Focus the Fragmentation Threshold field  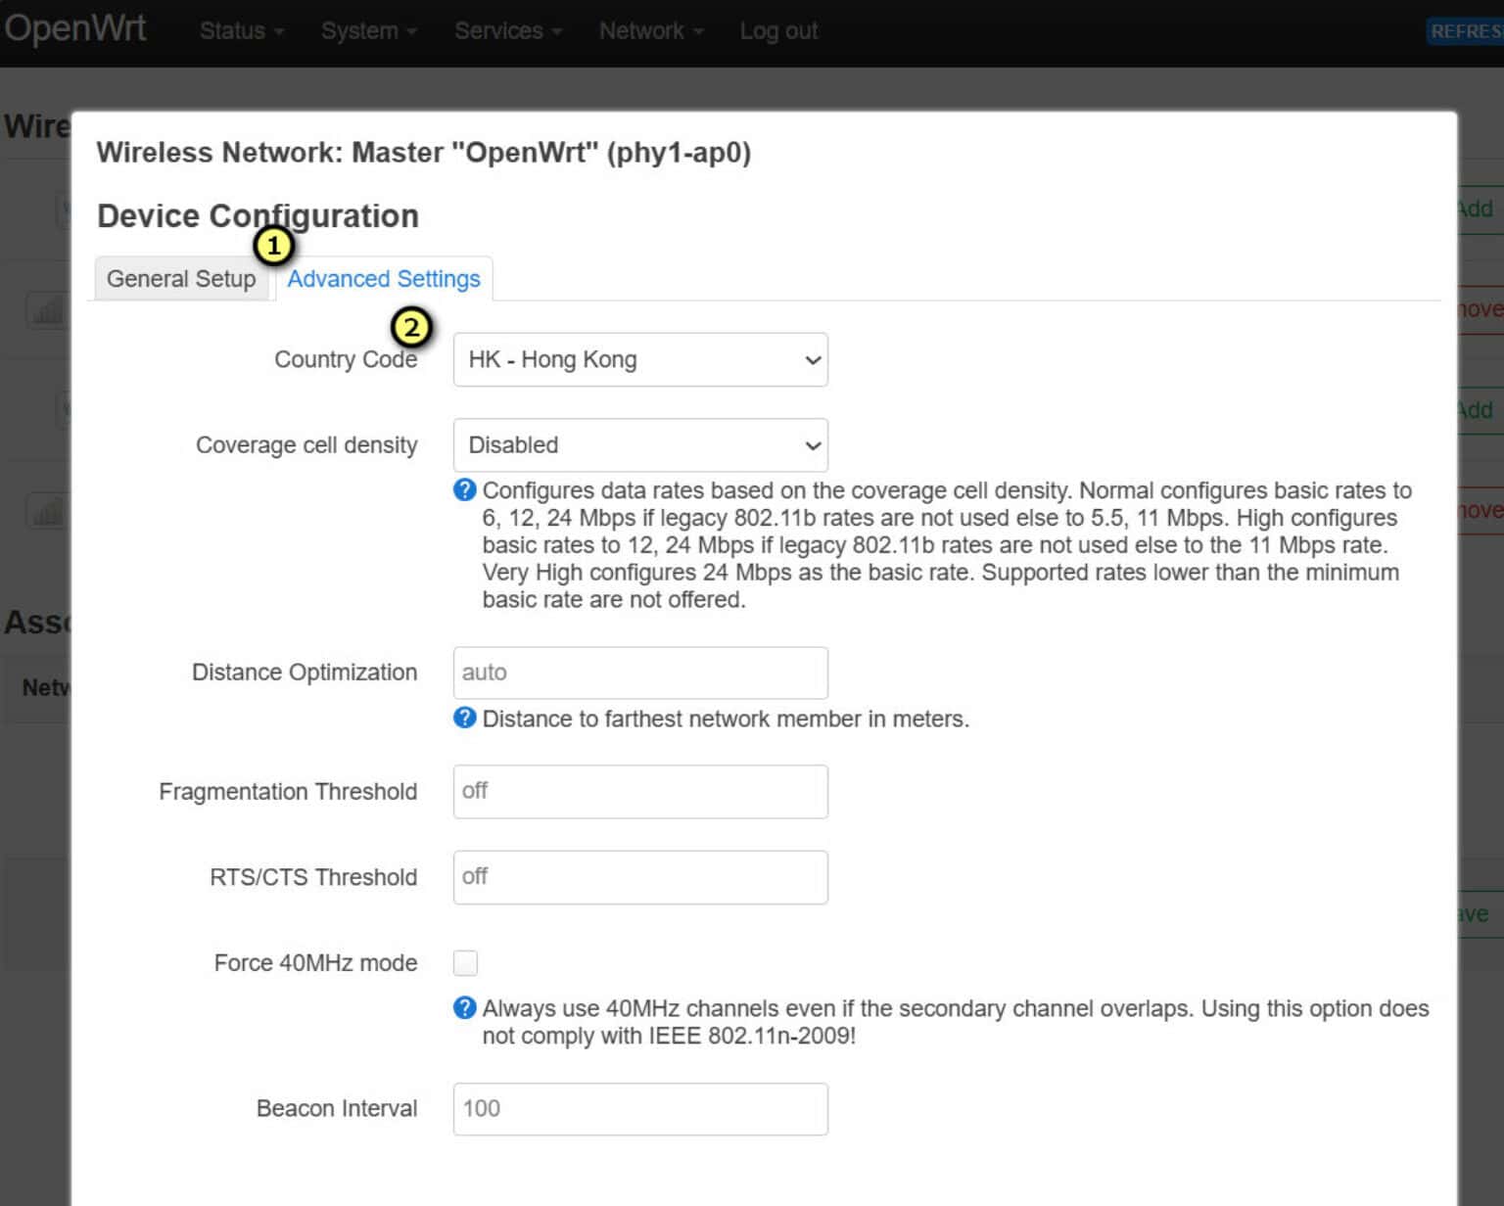coord(640,792)
